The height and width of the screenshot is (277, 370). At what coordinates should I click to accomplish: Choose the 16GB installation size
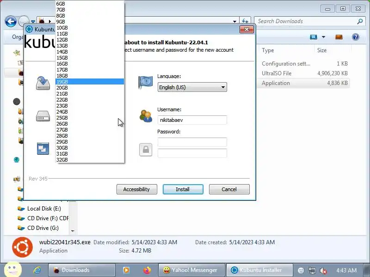coord(90,64)
